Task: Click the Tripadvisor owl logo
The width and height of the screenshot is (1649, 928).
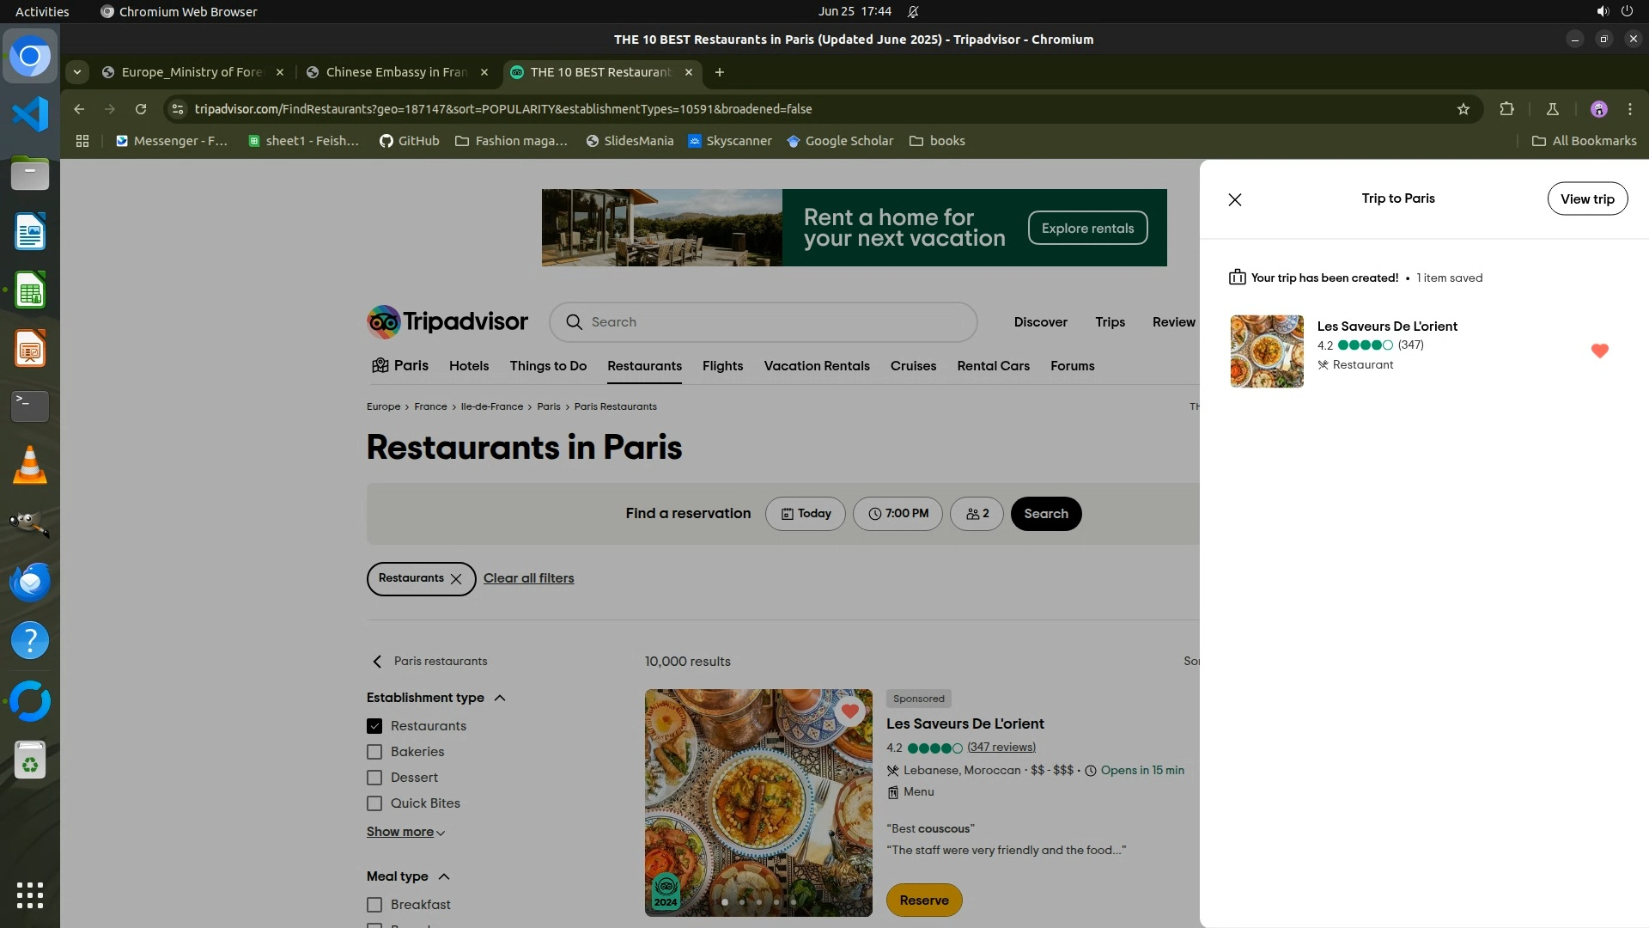Action: pos(384,322)
